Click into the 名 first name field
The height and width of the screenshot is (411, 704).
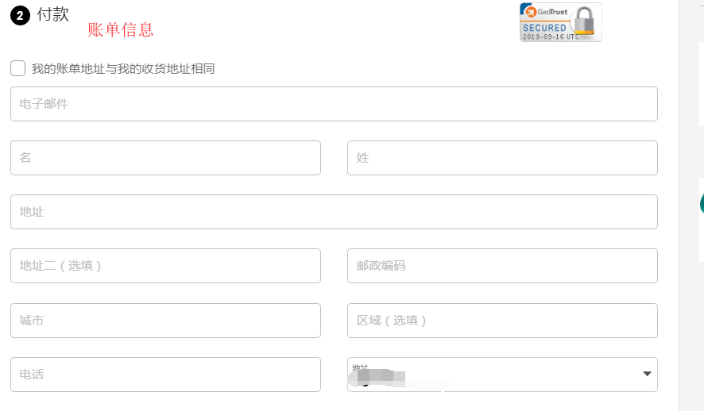tap(165, 158)
